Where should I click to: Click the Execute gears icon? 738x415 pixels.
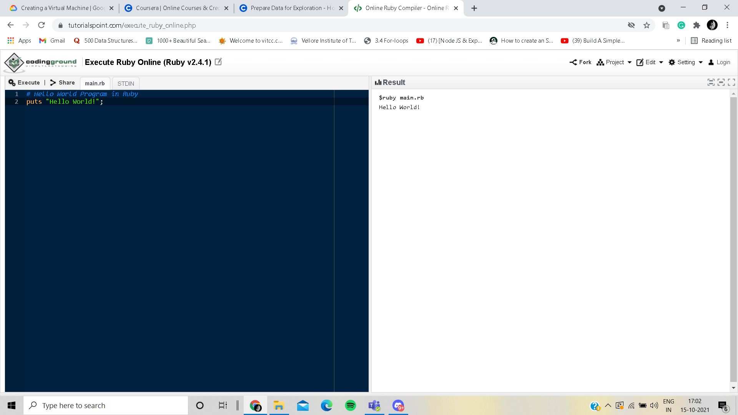pyautogui.click(x=12, y=83)
